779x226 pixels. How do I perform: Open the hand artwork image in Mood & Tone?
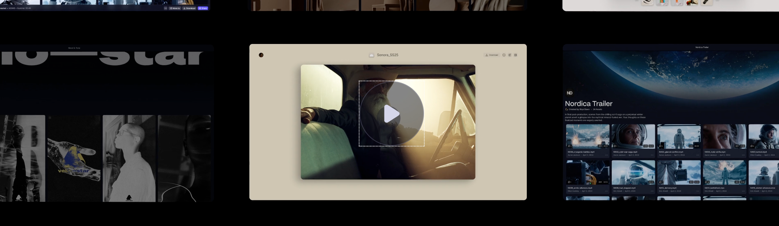(x=74, y=158)
